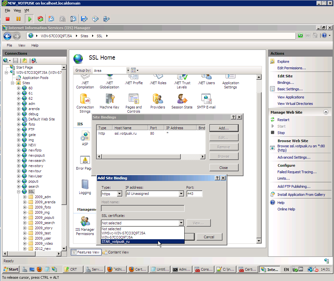Select WIN-S7CO3Q9TJ5A certificate option

(143, 237)
